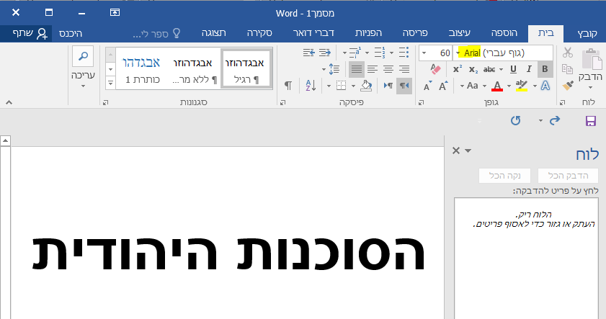
Task: Click indent icon with left-pointing arrow
Action: [309, 52]
